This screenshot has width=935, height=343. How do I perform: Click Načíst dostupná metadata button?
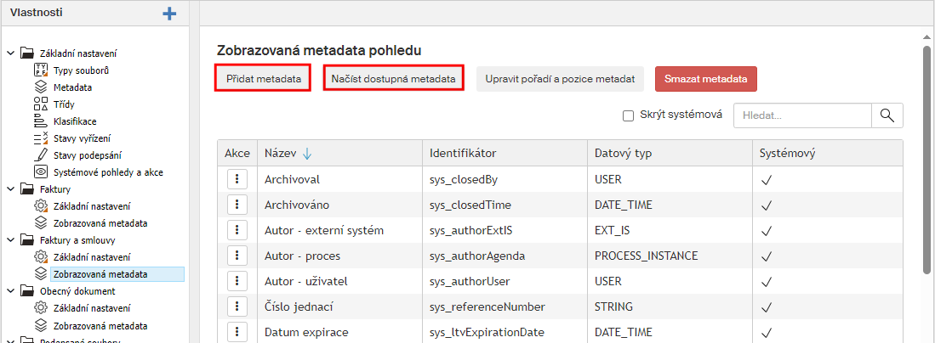[x=393, y=79]
